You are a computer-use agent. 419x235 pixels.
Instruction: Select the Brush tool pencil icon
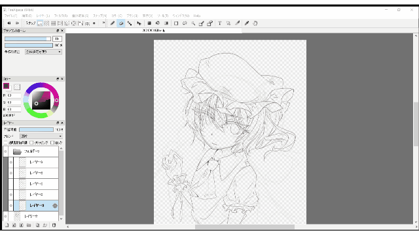pos(113,23)
